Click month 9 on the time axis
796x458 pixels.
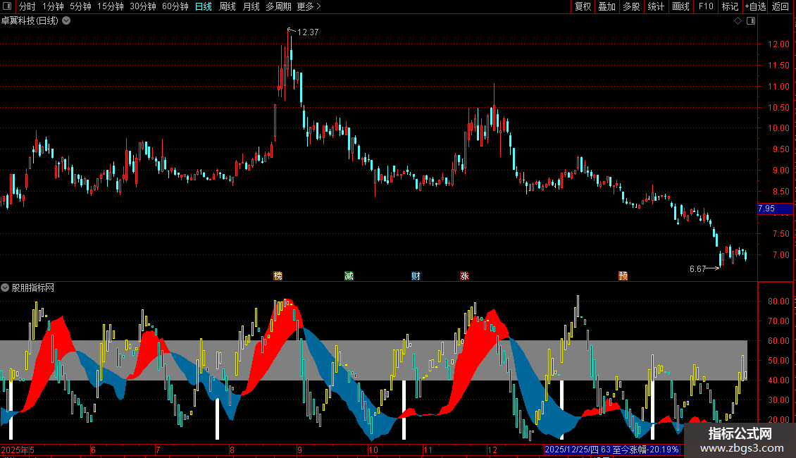(299, 450)
